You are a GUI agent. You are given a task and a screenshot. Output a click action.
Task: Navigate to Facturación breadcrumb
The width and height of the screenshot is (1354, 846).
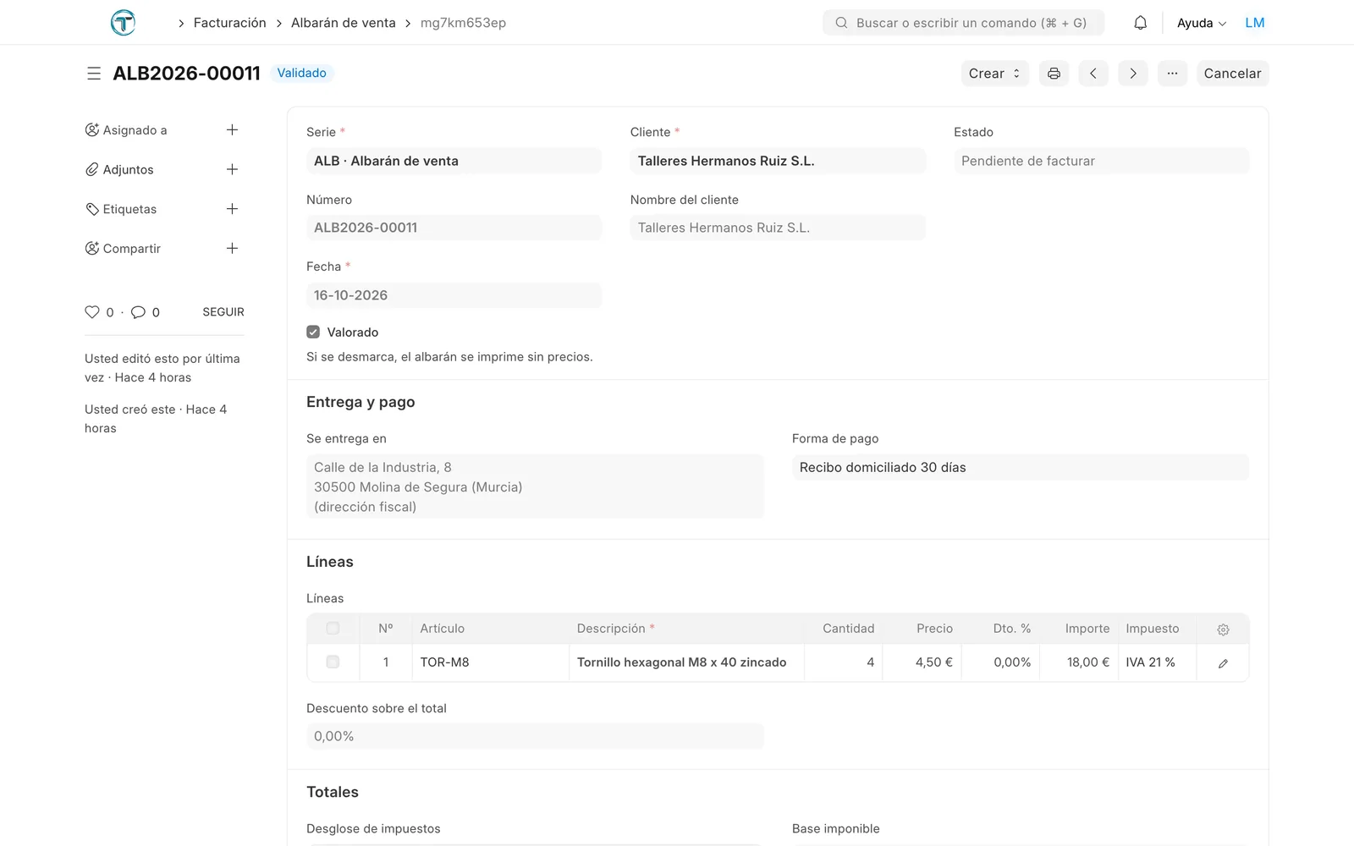(230, 23)
